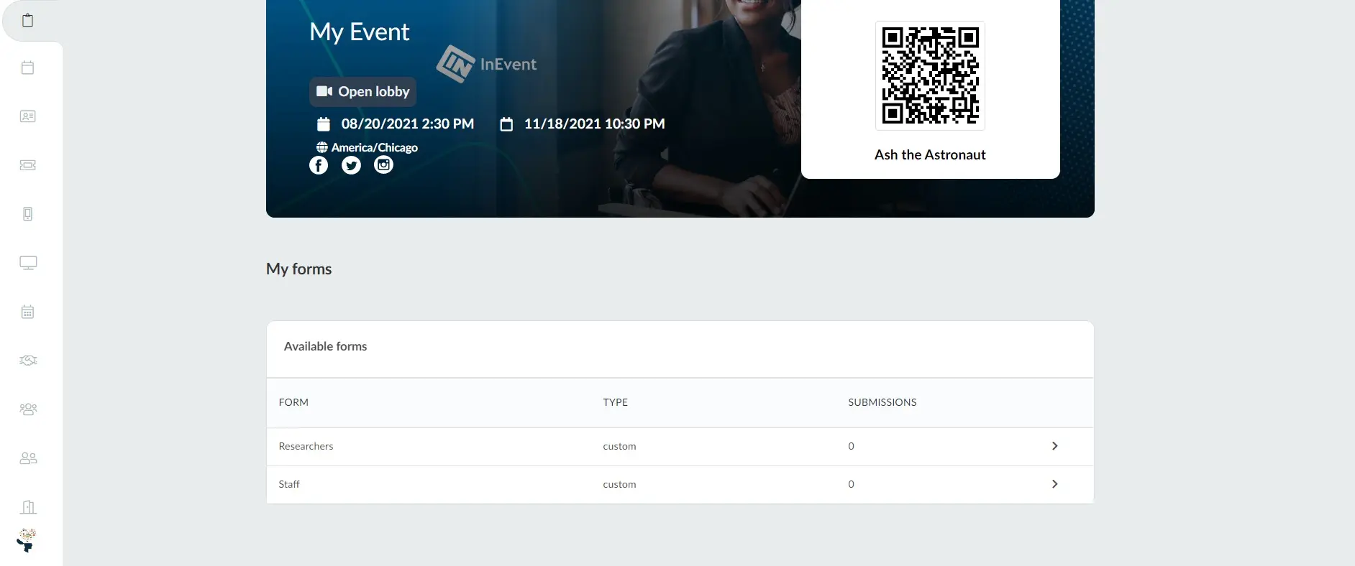Open the monitor screen sidebar icon
1355x566 pixels.
pyautogui.click(x=28, y=263)
